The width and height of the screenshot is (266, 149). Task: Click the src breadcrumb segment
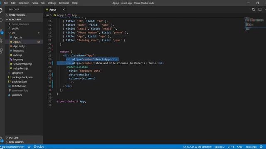47,15
